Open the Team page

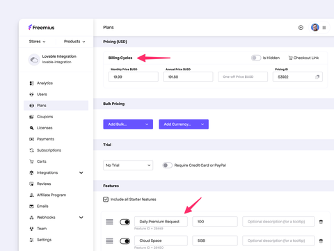coord(42,229)
